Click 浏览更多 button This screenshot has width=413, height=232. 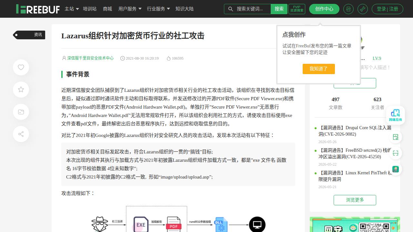coord(355,200)
